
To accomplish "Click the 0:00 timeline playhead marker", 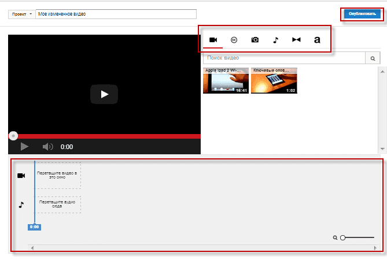I will click(x=34, y=227).
